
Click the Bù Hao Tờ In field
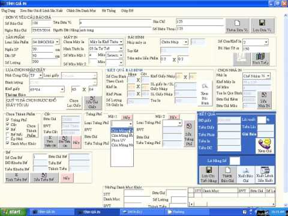tap(255, 49)
